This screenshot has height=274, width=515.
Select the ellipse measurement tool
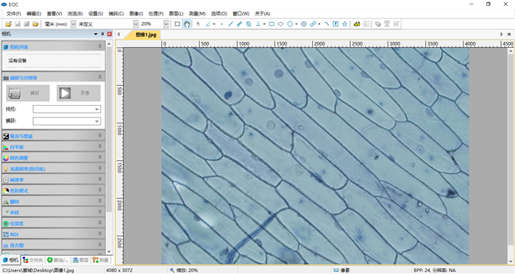pos(280,24)
